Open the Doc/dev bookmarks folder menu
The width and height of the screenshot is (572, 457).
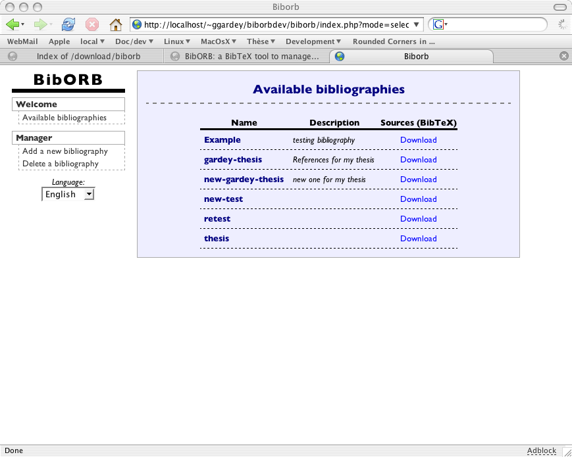click(134, 41)
